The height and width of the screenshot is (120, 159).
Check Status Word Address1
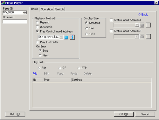(111, 20)
